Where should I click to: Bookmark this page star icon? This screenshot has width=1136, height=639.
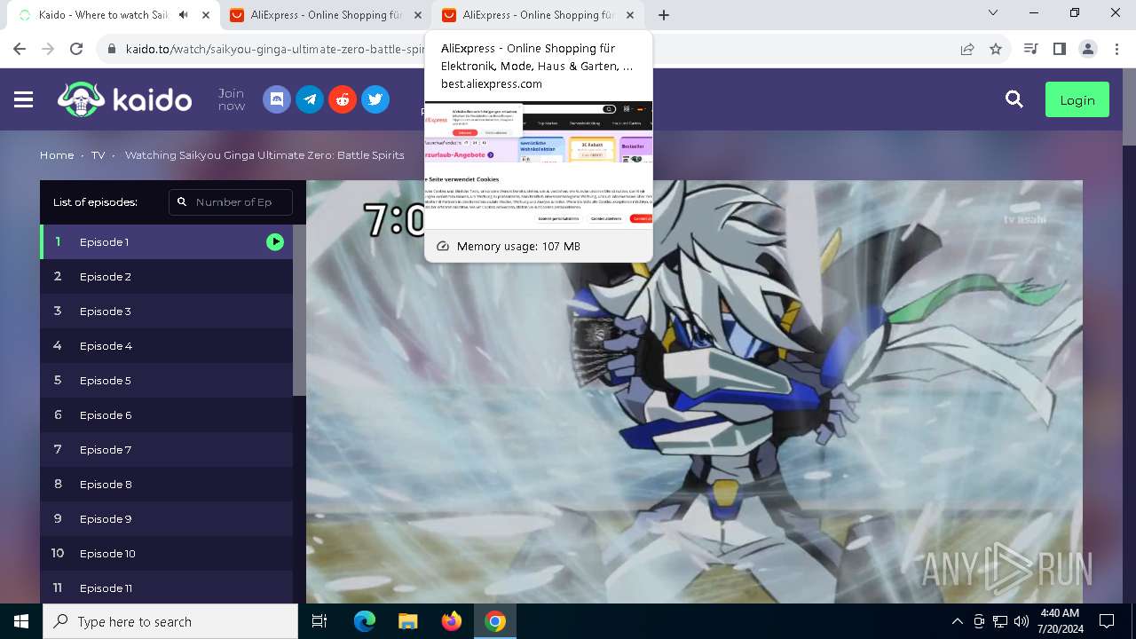[996, 50]
